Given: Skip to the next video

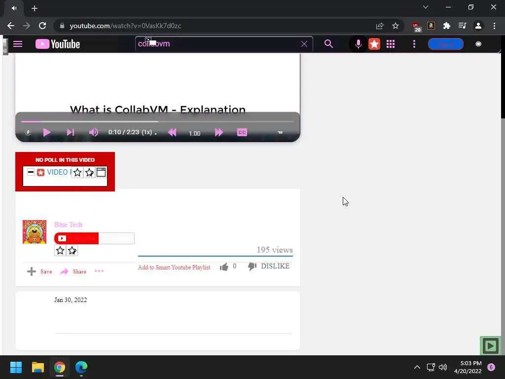Looking at the screenshot, I should [x=71, y=132].
